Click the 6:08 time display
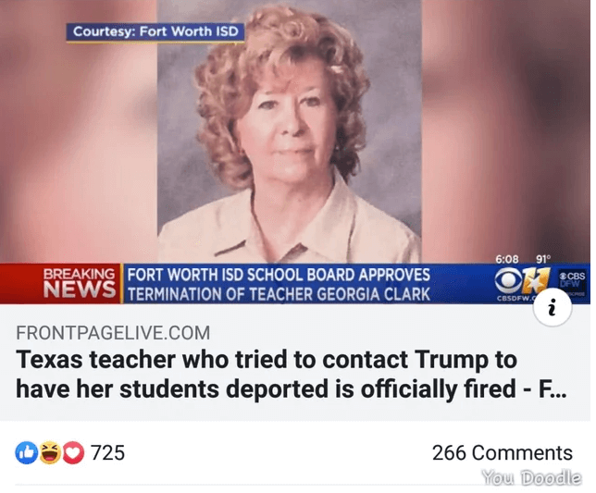The width and height of the screenshot is (596, 493). pyautogui.click(x=506, y=259)
